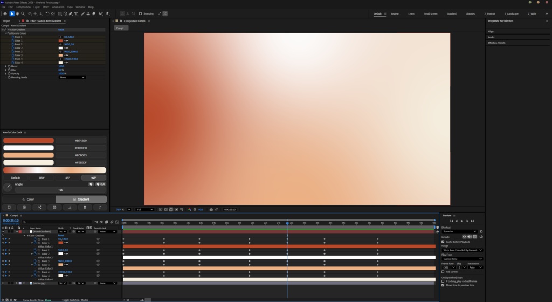Collapse the Positions & Colors group

coord(6,33)
